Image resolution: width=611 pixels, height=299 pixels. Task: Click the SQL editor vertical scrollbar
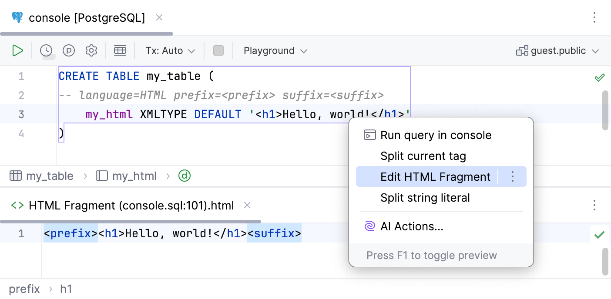pos(605,110)
